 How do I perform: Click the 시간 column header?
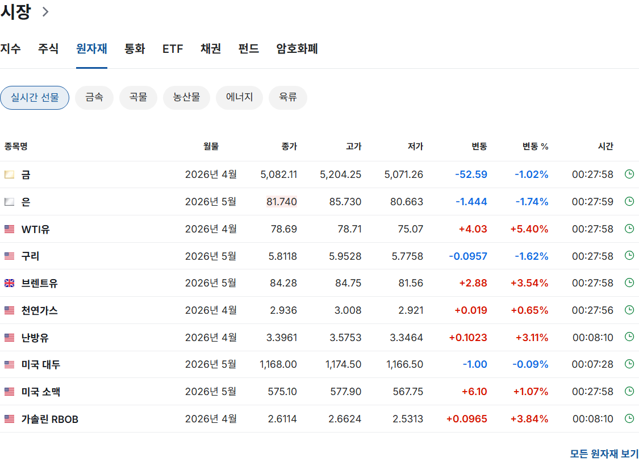[x=605, y=146]
